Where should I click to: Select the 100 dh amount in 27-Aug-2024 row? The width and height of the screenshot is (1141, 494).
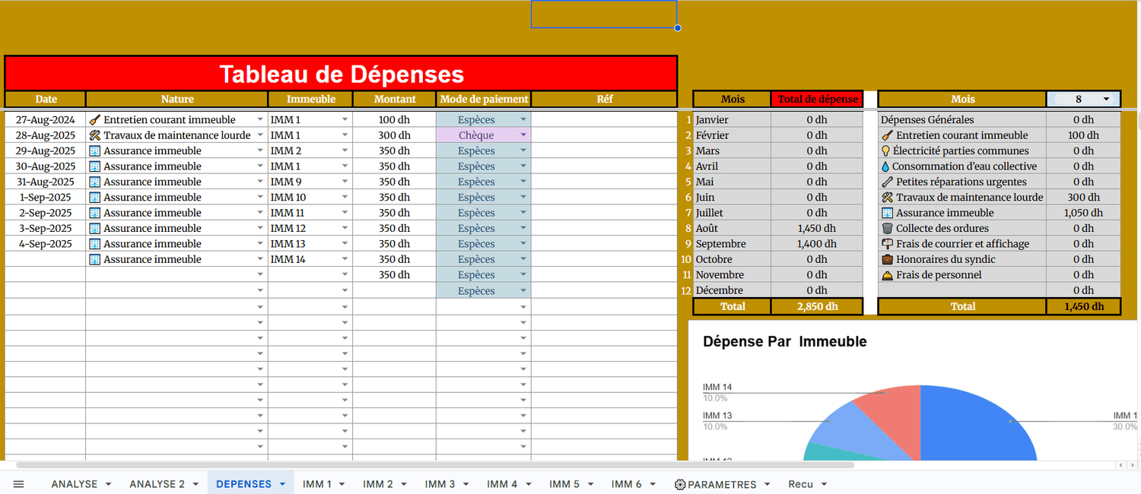(x=395, y=119)
